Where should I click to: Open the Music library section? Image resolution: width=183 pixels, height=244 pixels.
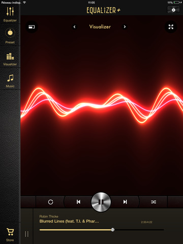pos(10,81)
